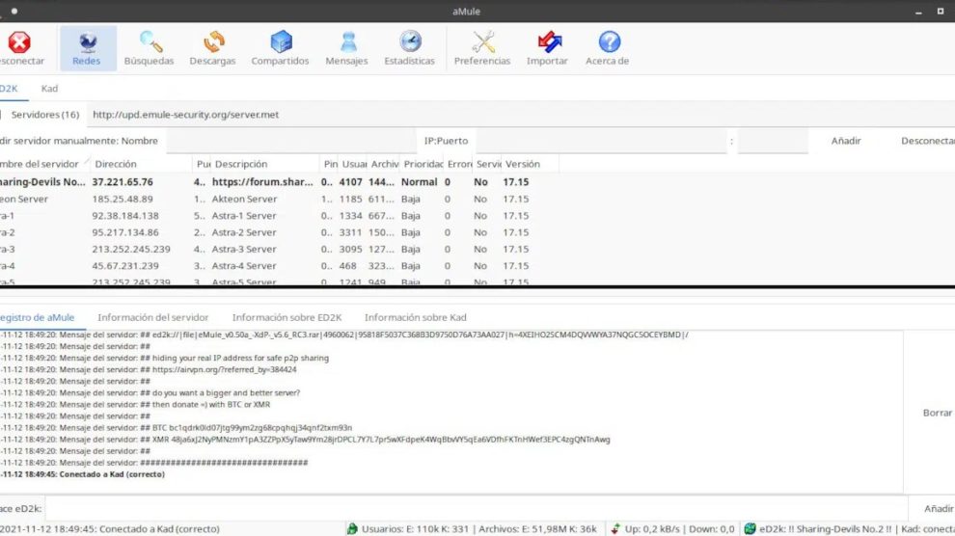Open the Búsquedas search view
The image size is (955, 536).
(150, 47)
